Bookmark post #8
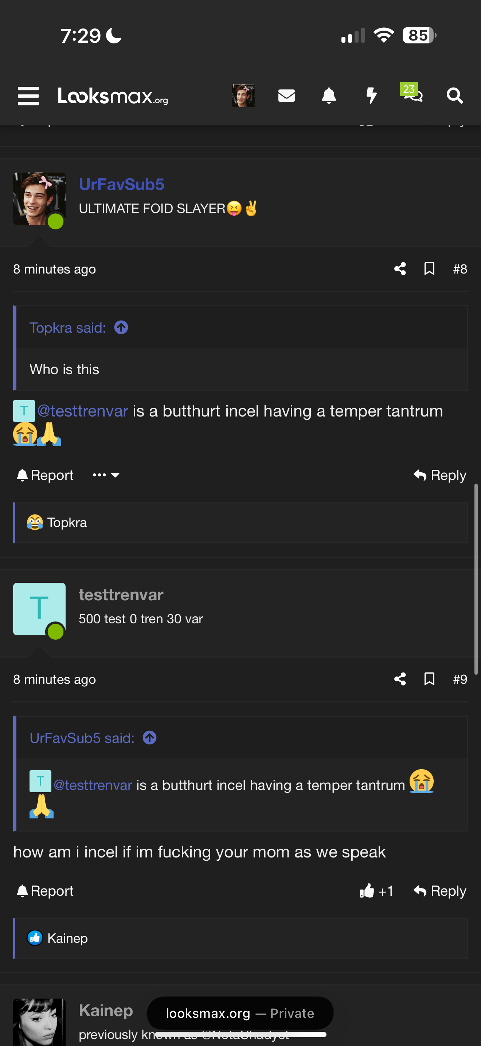481x1046 pixels. click(x=429, y=269)
